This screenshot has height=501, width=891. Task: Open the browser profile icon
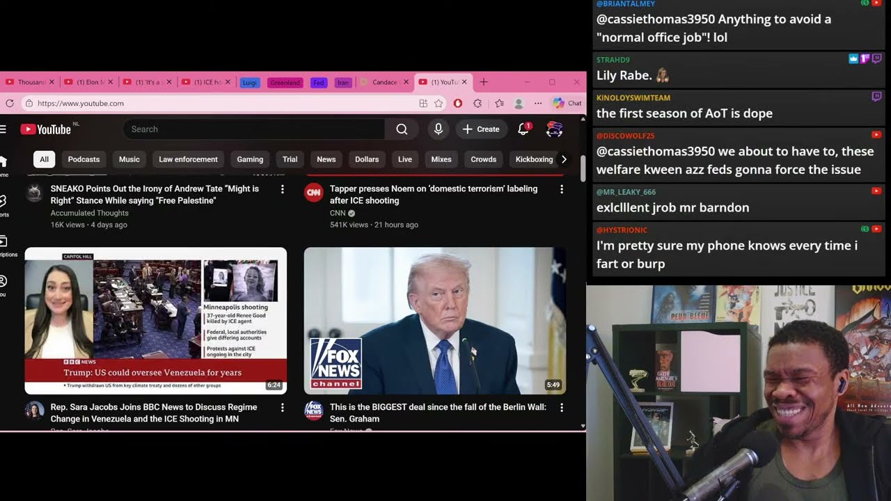(519, 104)
